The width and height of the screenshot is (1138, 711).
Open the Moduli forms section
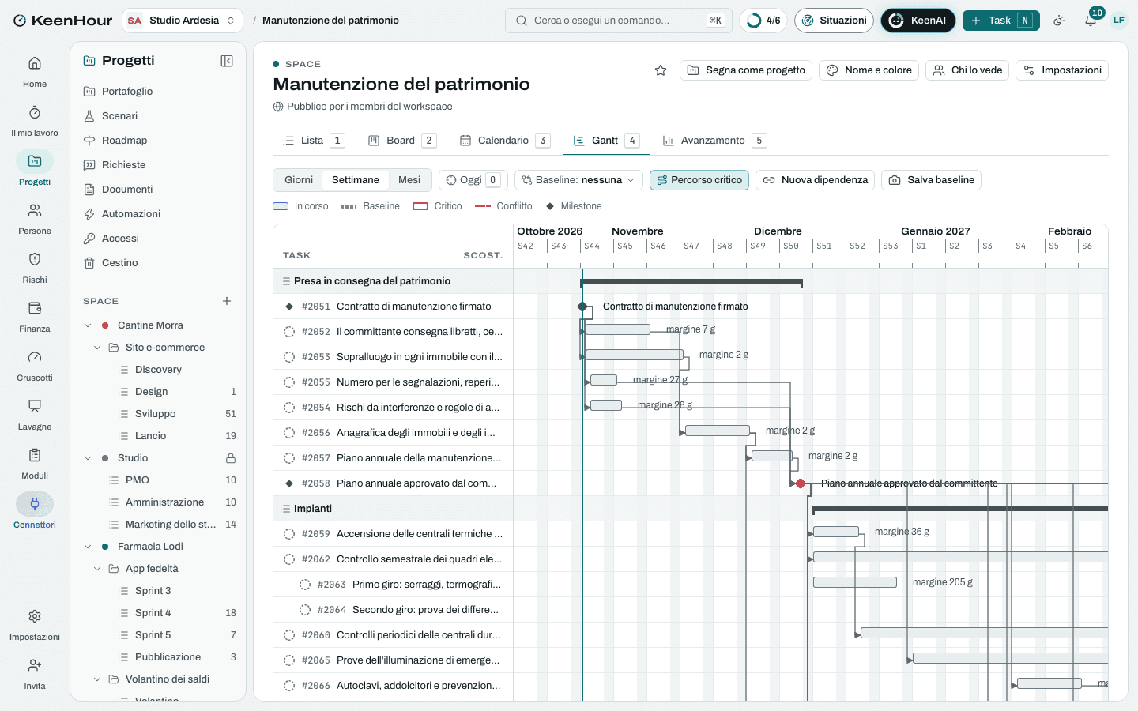(35, 463)
